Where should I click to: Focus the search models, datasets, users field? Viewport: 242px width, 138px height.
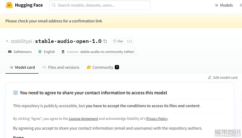pyautogui.click(x=100, y=5)
